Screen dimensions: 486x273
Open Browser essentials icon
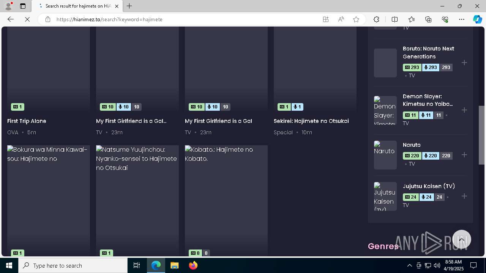[445, 19]
